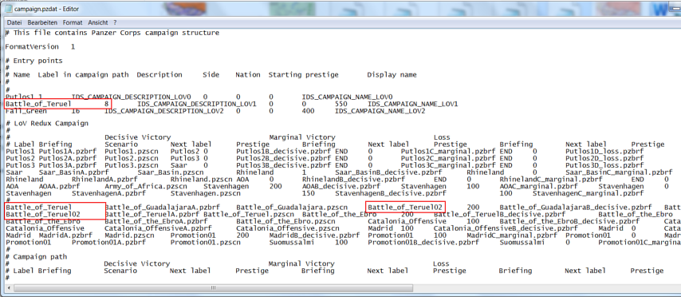Open the Datei menu

pos(14,22)
